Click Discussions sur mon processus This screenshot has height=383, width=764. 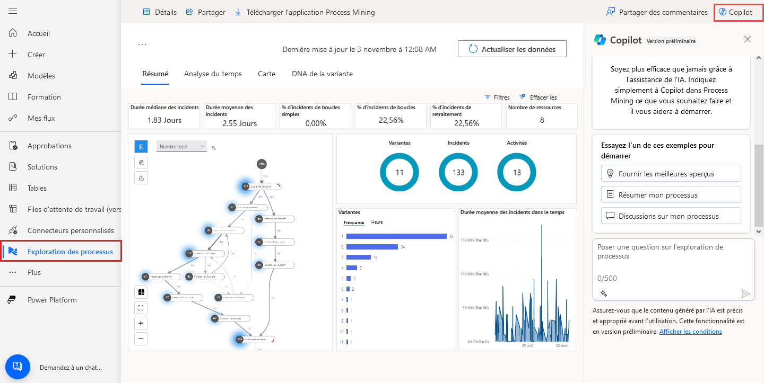[x=671, y=216]
